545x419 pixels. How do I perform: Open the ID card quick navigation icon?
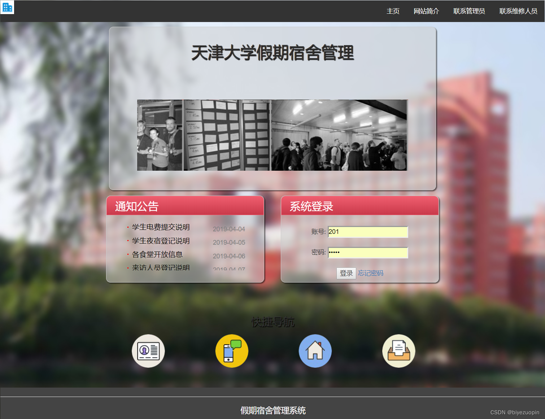(x=148, y=351)
